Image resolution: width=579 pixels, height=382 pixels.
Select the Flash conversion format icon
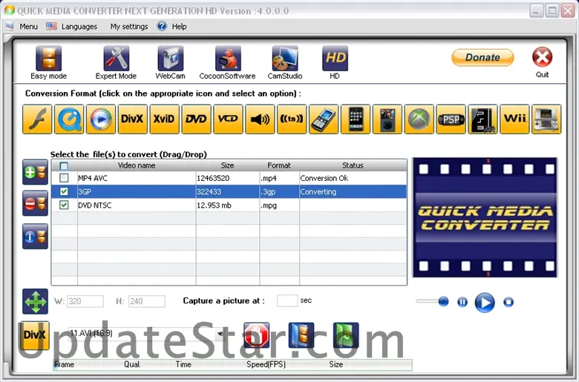pos(37,119)
